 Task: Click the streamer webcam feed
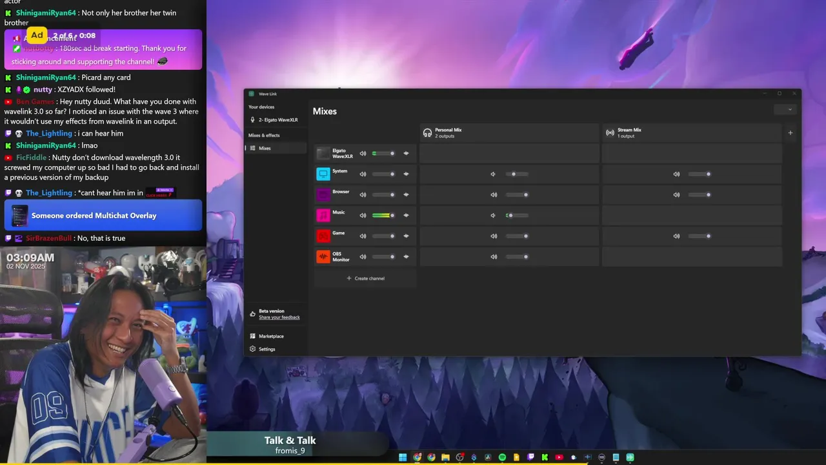(103, 355)
